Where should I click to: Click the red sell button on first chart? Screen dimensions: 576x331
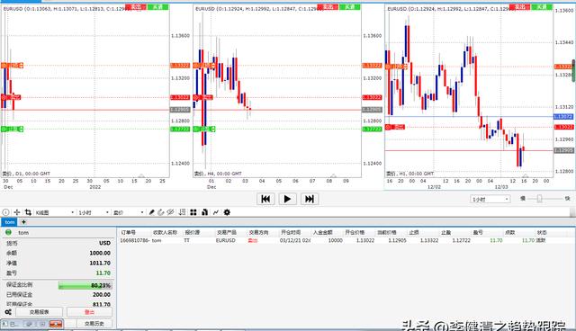136,7
